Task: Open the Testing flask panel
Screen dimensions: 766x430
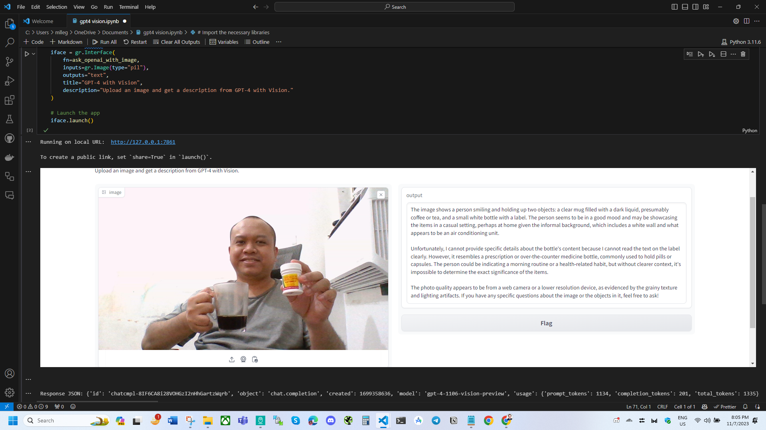Action: 10,119
